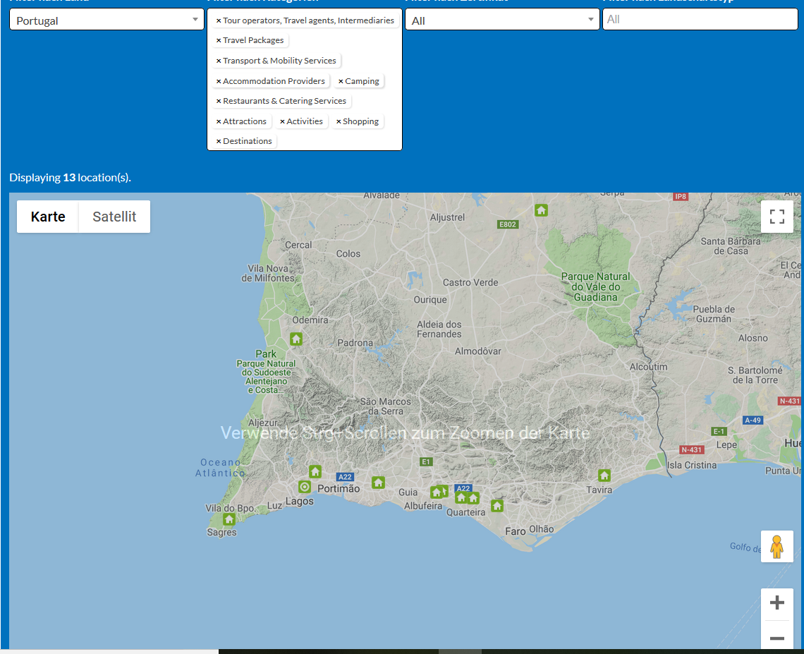Open the fullscreen map view
The image size is (804, 654).
tap(776, 217)
